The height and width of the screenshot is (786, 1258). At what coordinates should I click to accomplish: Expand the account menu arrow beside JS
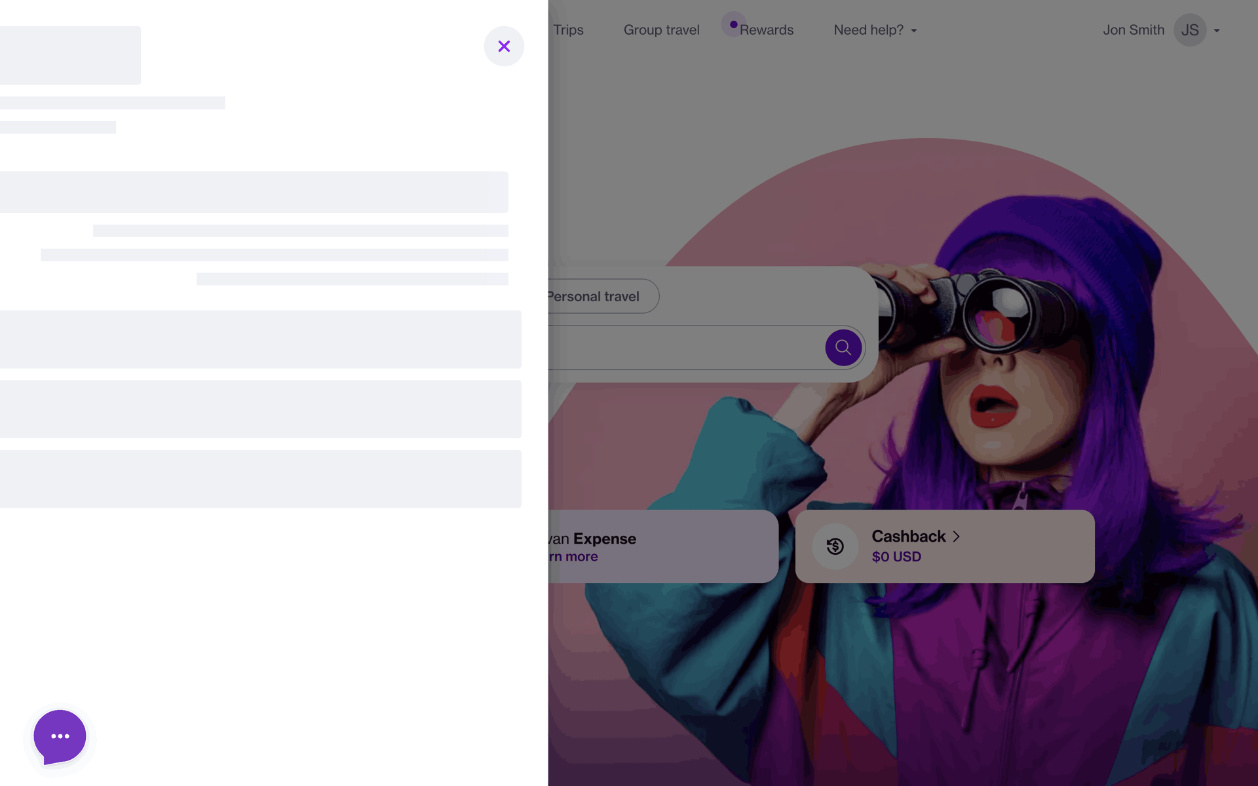point(1217,31)
